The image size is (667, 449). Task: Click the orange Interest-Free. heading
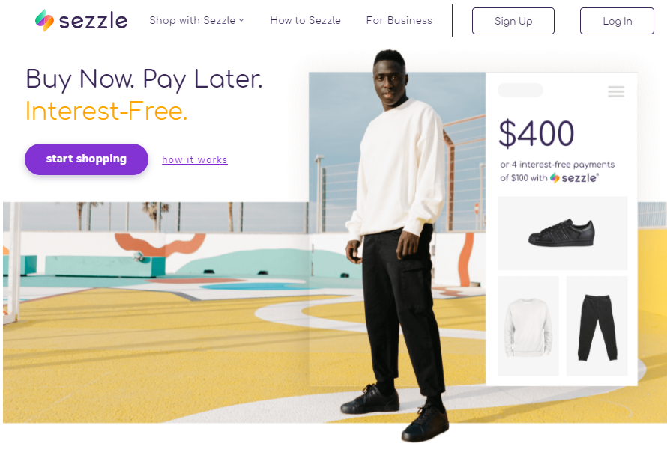(106, 111)
